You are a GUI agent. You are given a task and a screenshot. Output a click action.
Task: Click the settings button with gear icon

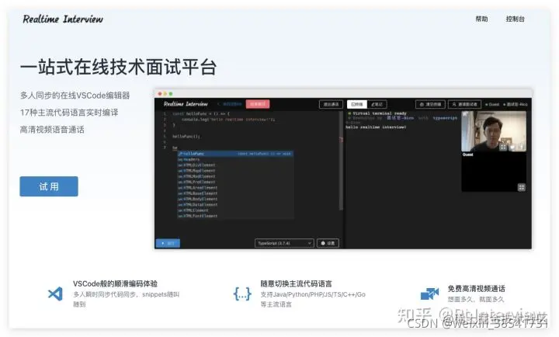[328, 243]
